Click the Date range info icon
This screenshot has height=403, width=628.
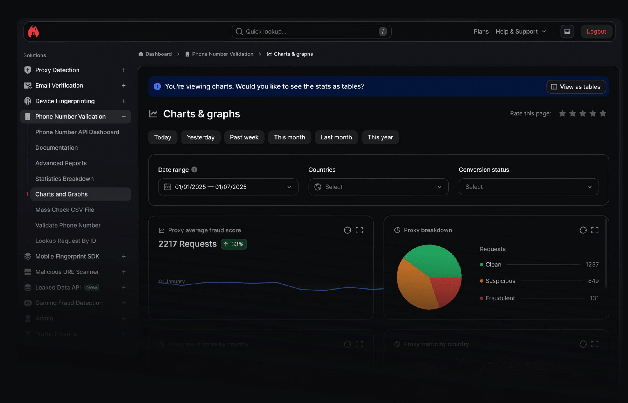194,170
